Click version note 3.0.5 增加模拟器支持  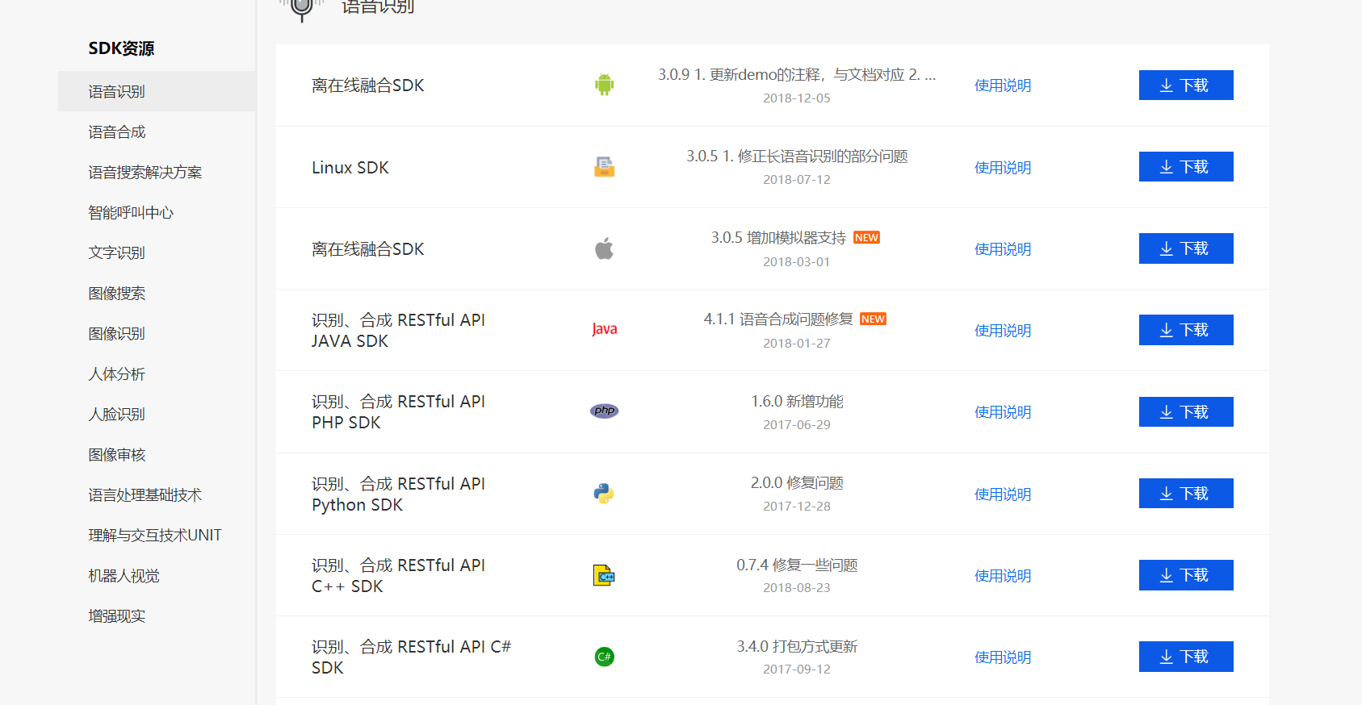pyautogui.click(x=778, y=238)
